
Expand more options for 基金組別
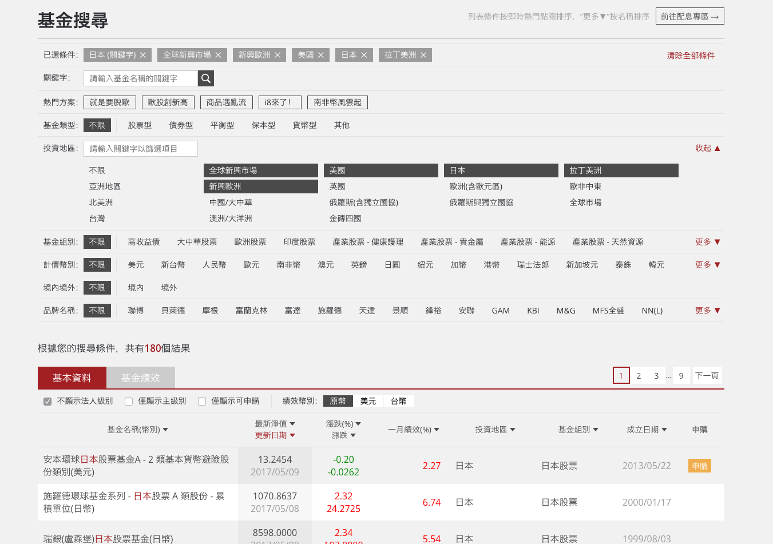tap(708, 242)
